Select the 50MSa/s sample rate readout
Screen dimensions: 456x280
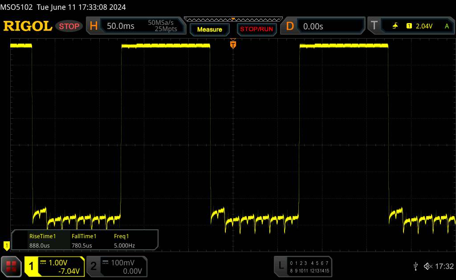(160, 23)
